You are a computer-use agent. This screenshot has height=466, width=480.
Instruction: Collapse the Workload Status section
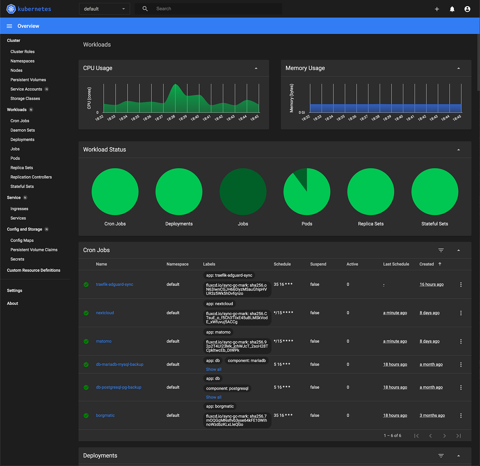458,150
